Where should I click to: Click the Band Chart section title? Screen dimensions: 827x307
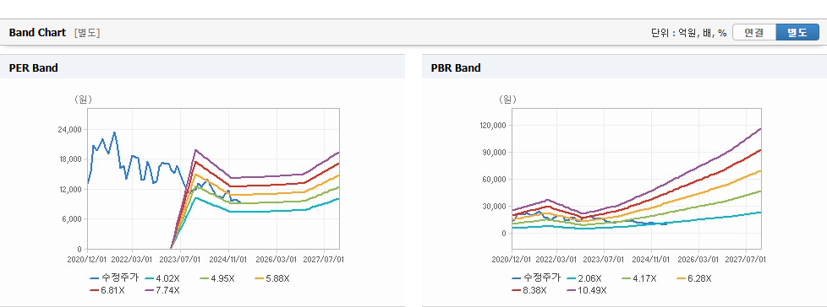click(37, 33)
